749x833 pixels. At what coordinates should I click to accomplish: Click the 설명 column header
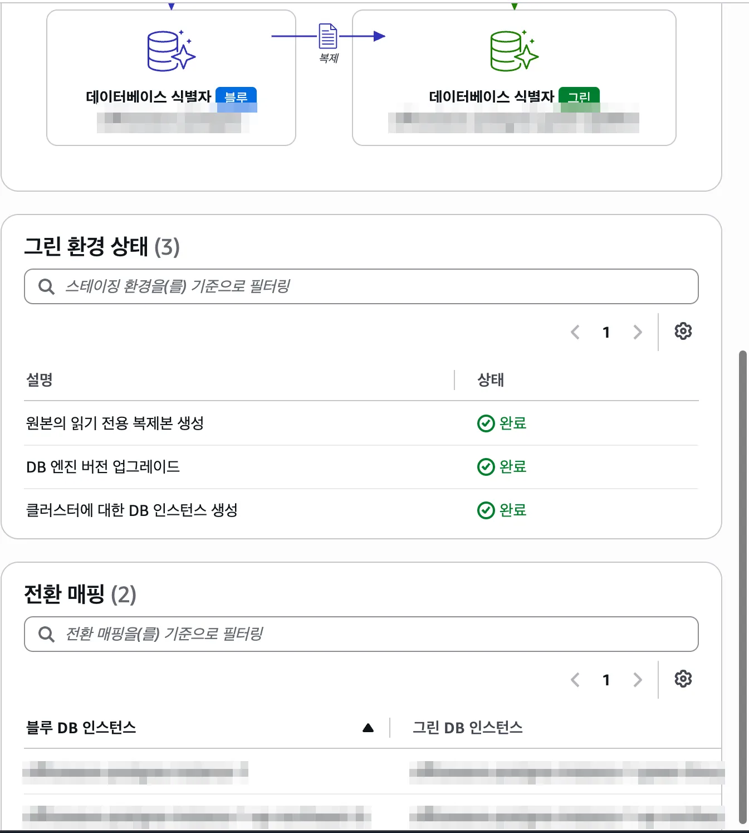tap(40, 380)
